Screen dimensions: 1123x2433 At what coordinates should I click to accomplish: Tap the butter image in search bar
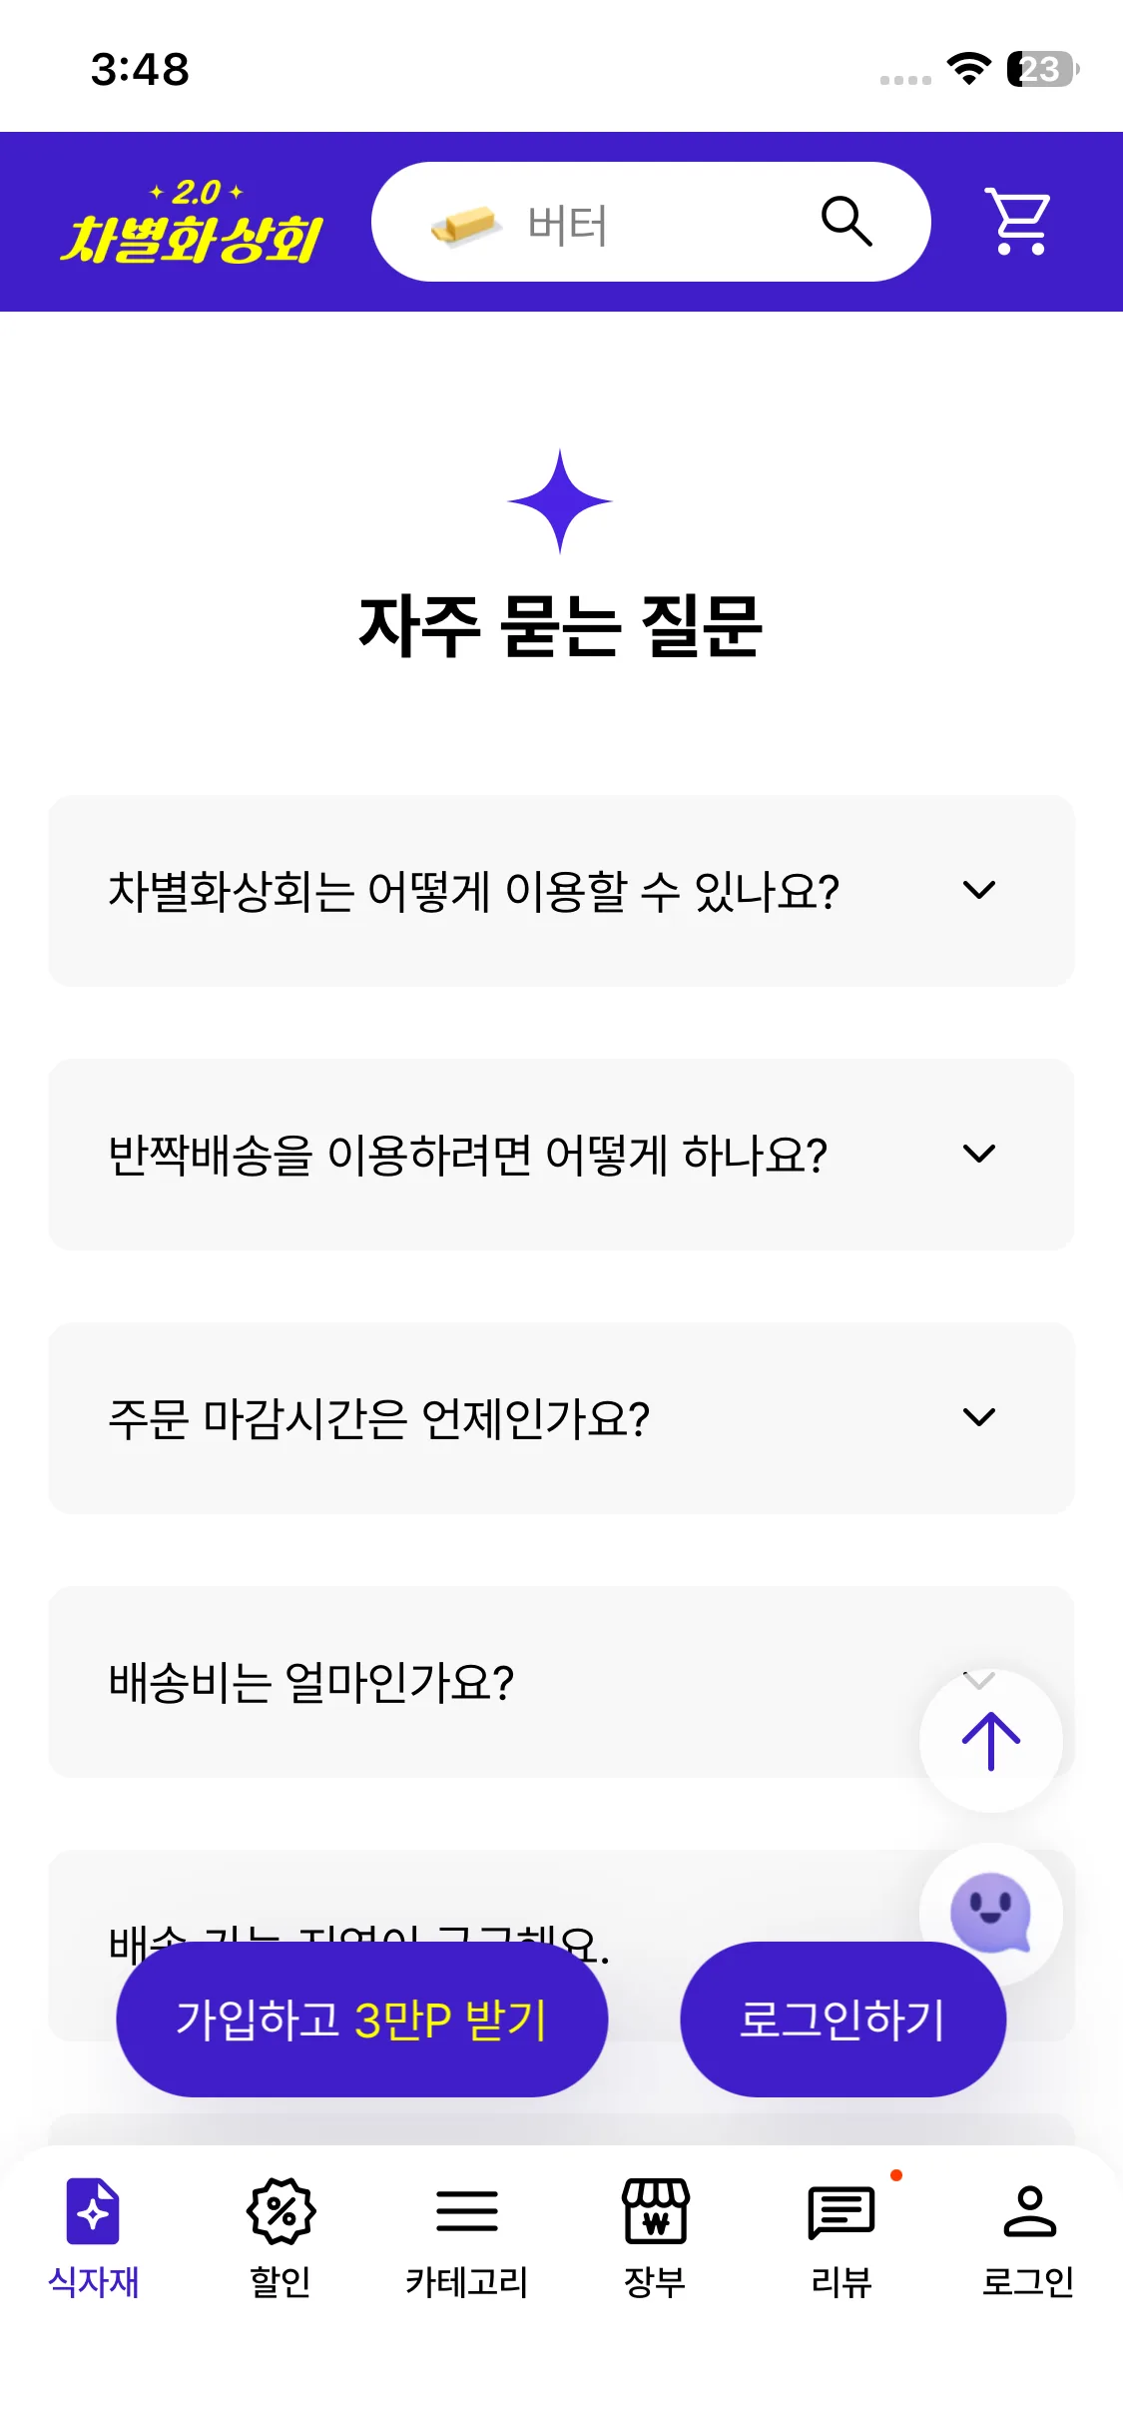pos(464,224)
